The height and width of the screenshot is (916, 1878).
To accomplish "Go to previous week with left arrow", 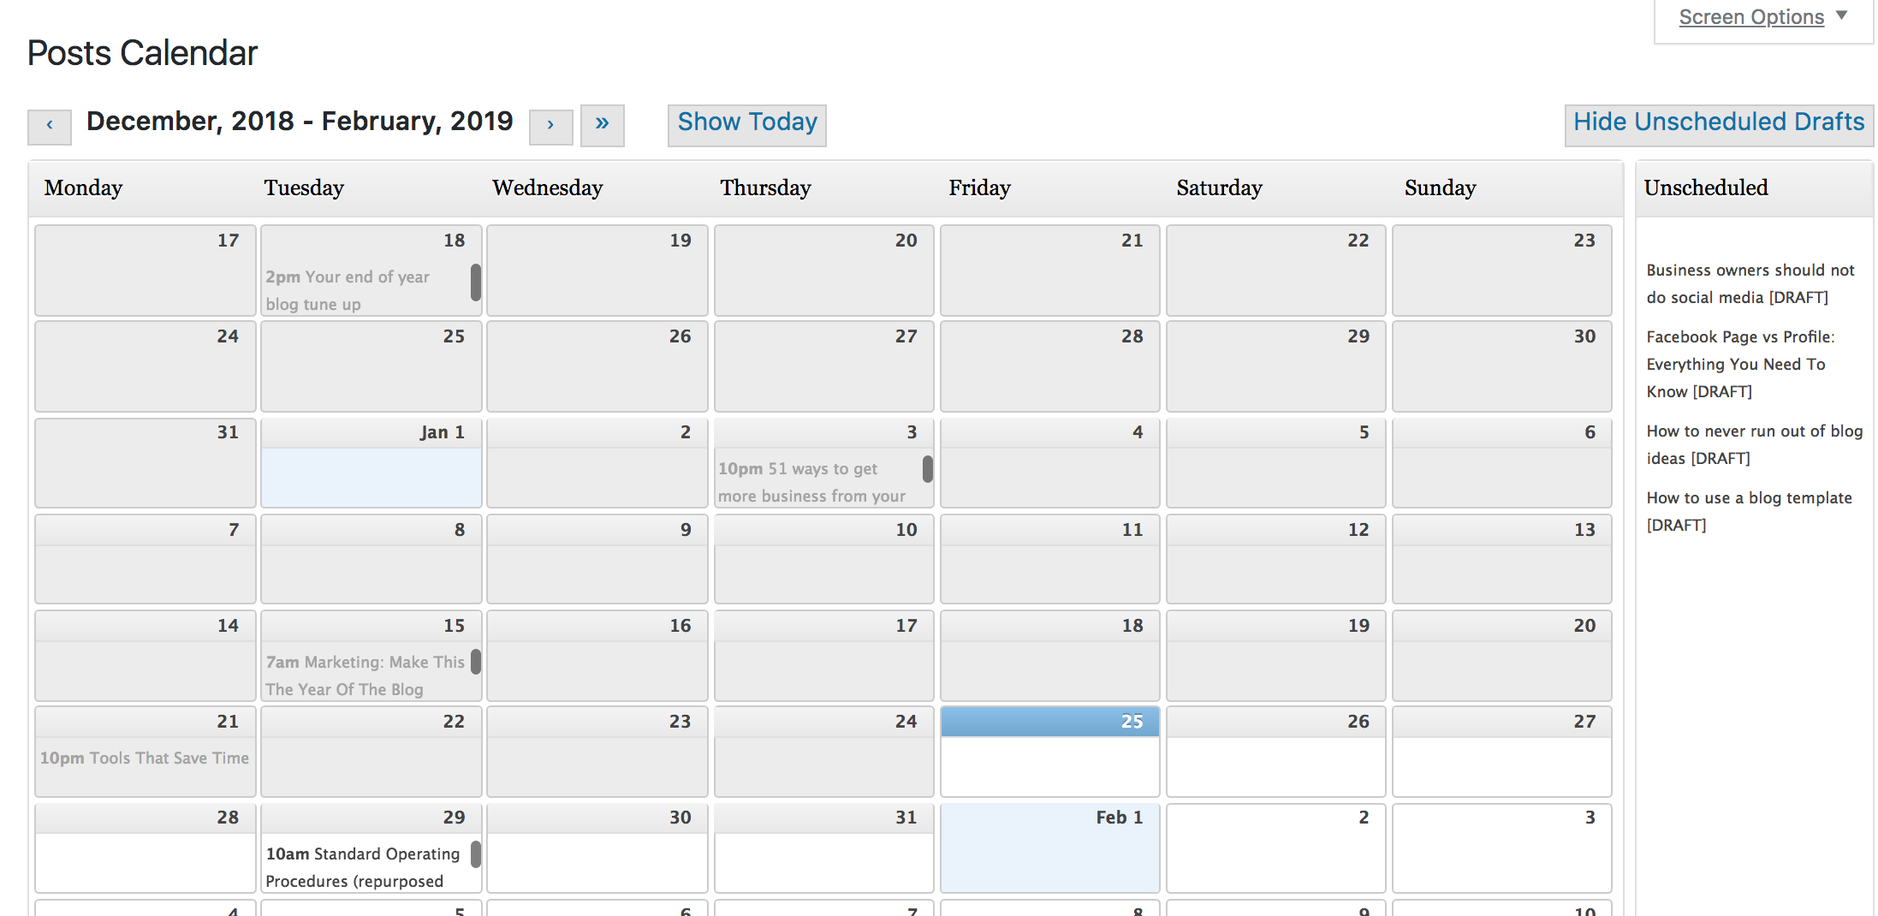I will [50, 126].
